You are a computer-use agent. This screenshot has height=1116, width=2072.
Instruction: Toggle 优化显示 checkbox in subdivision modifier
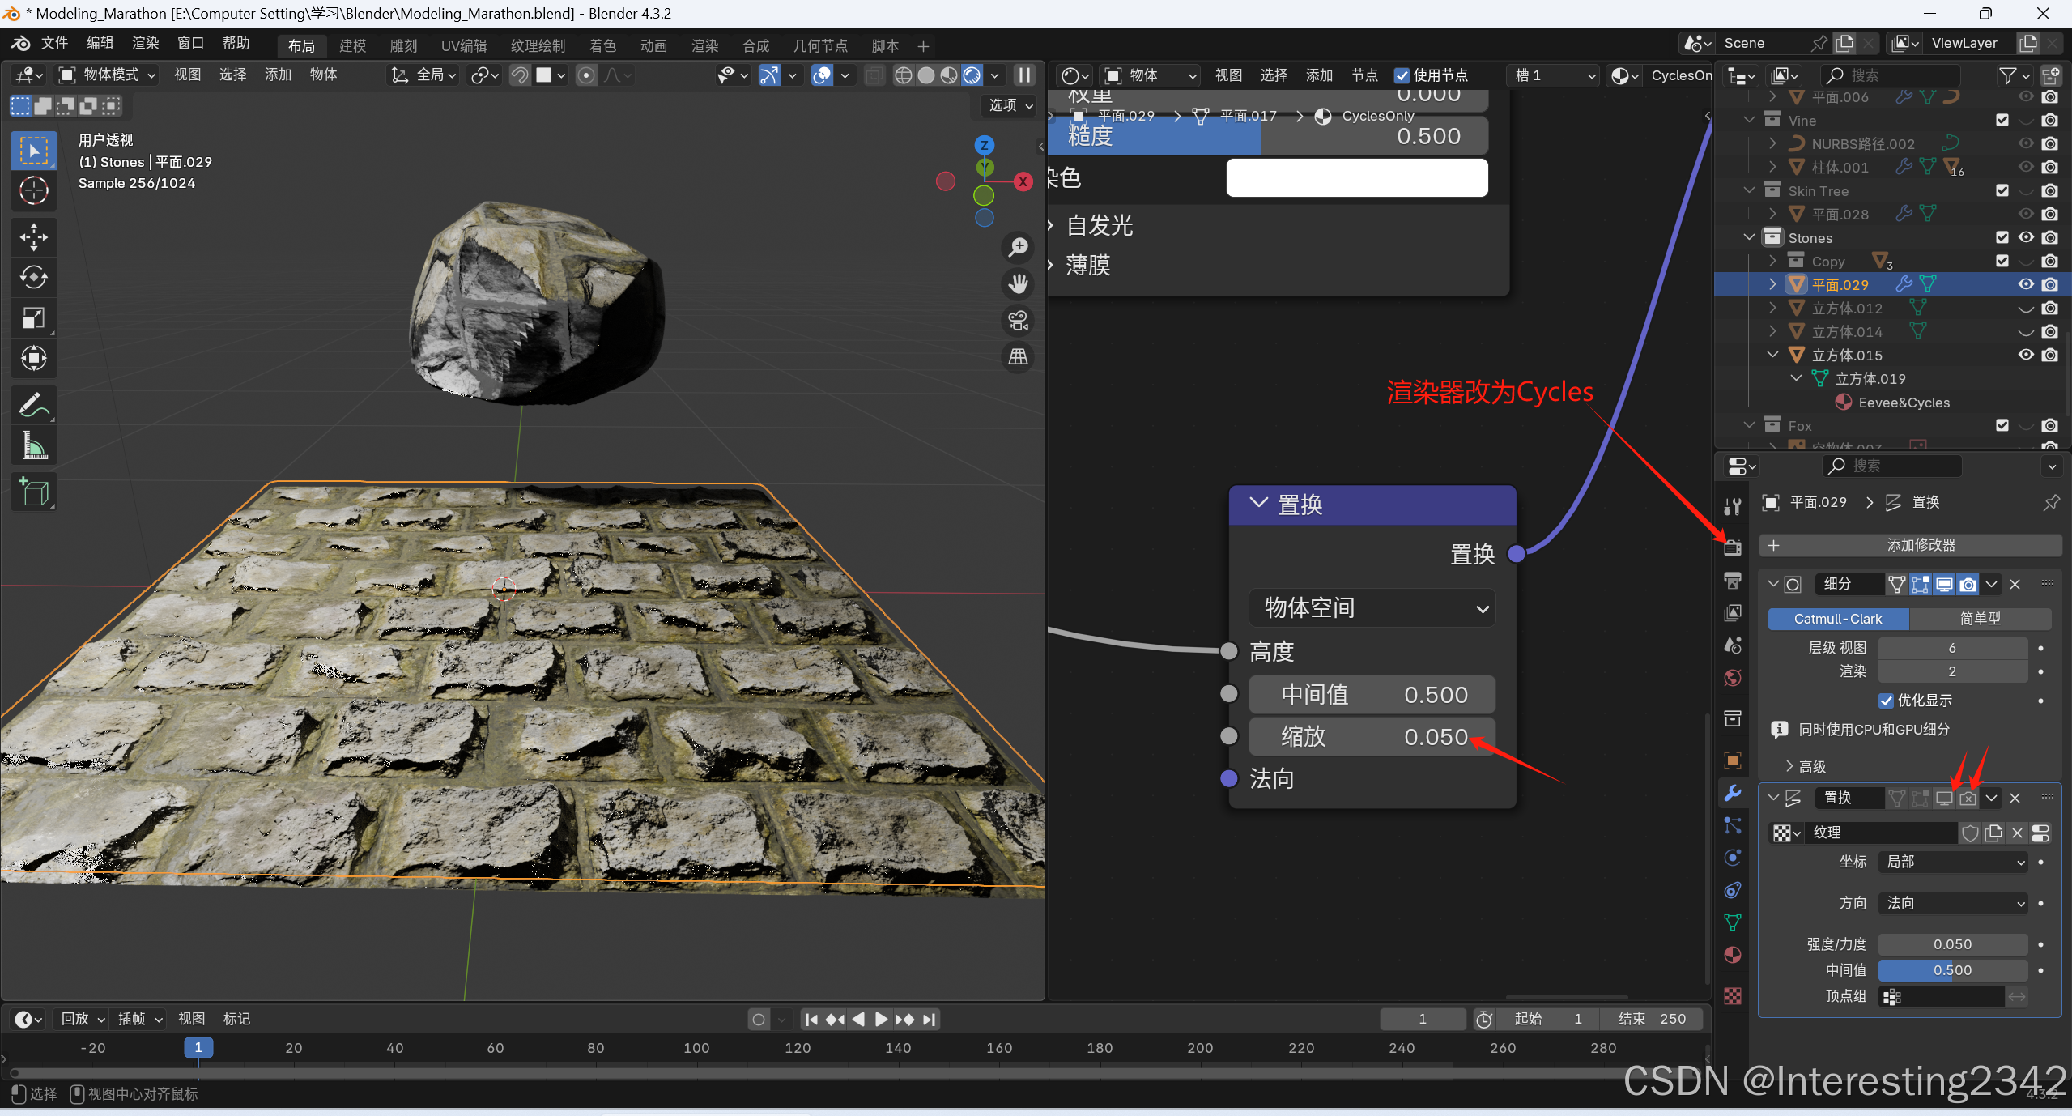(x=1887, y=701)
